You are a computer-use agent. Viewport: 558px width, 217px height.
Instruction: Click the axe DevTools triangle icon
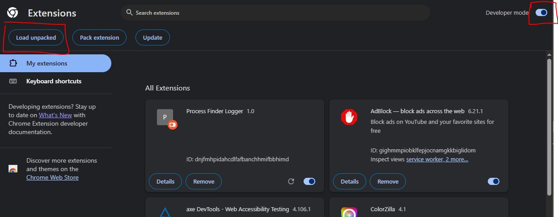pos(165,213)
